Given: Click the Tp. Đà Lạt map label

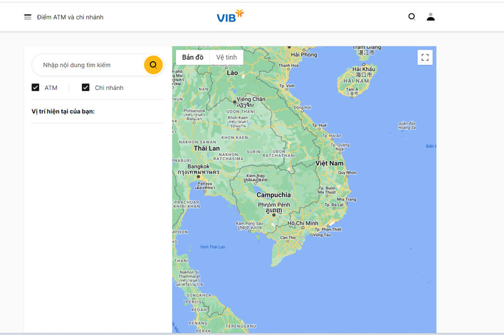Looking at the screenshot, I should 334,204.
